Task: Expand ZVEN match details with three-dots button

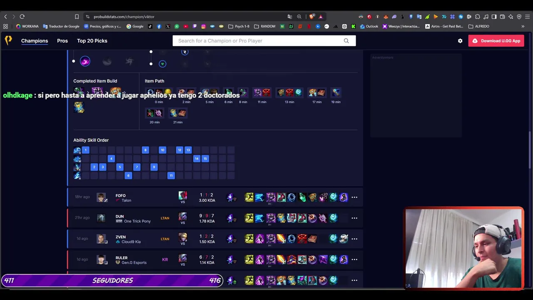Action: (354, 239)
